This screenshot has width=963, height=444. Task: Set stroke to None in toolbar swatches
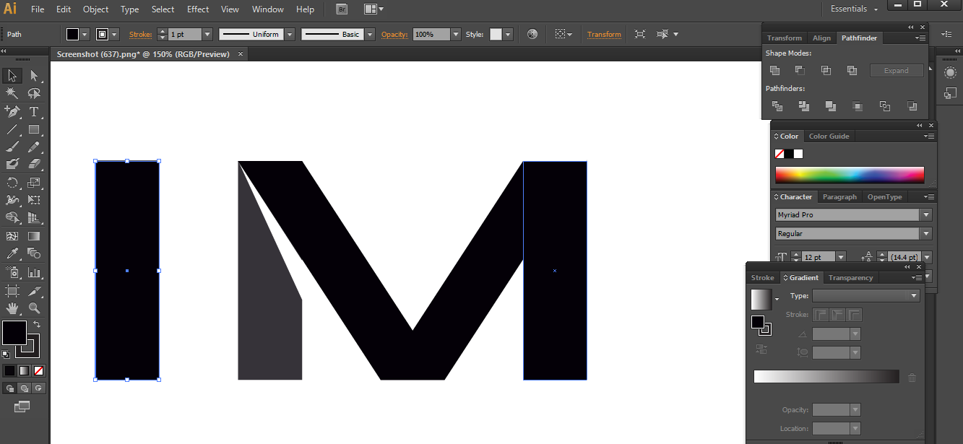[38, 370]
